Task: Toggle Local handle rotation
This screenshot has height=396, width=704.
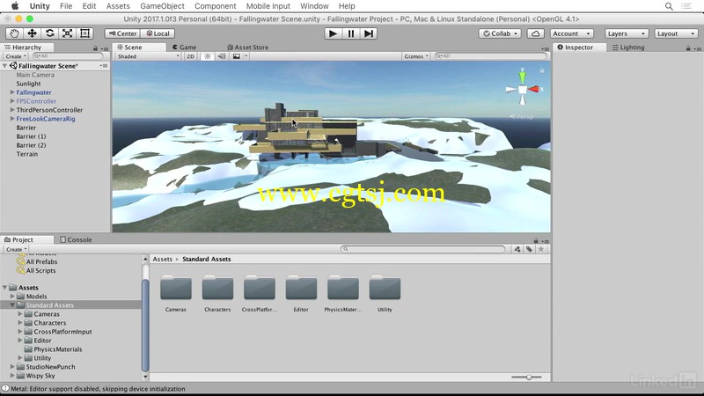Action: 158,33
